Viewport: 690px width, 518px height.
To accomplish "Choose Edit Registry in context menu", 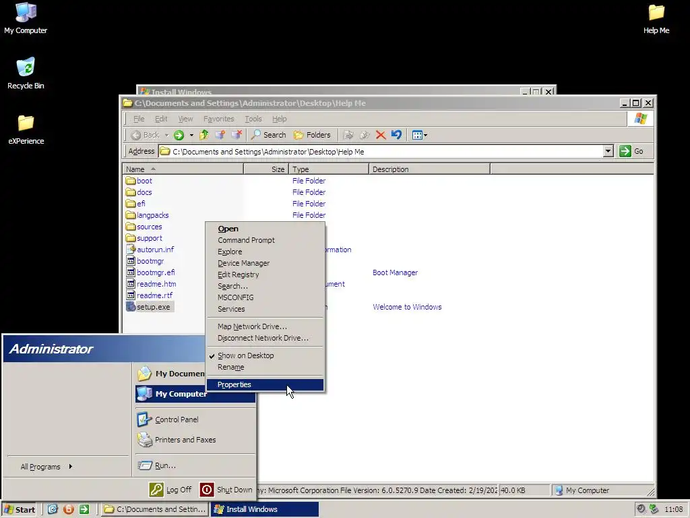I will click(265, 275).
